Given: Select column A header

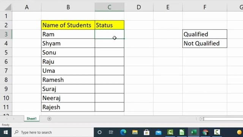Looking at the screenshot, I should click(x=27, y=7).
